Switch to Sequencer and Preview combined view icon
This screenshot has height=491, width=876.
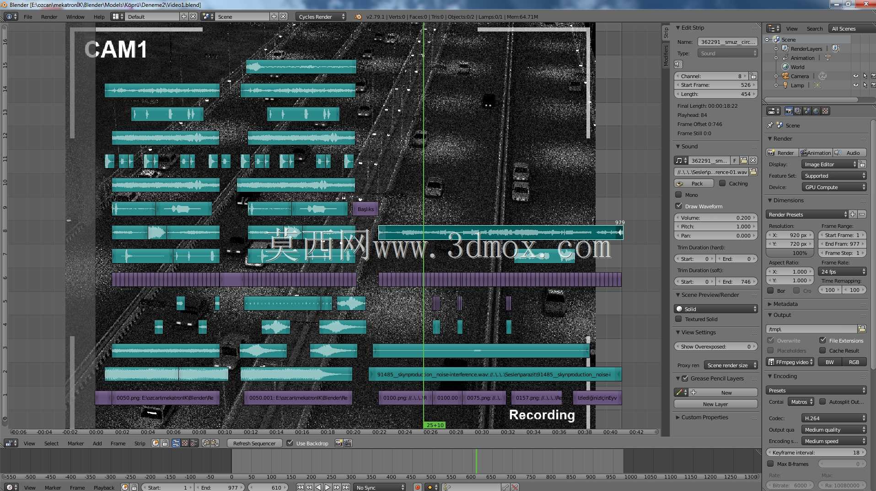point(194,443)
